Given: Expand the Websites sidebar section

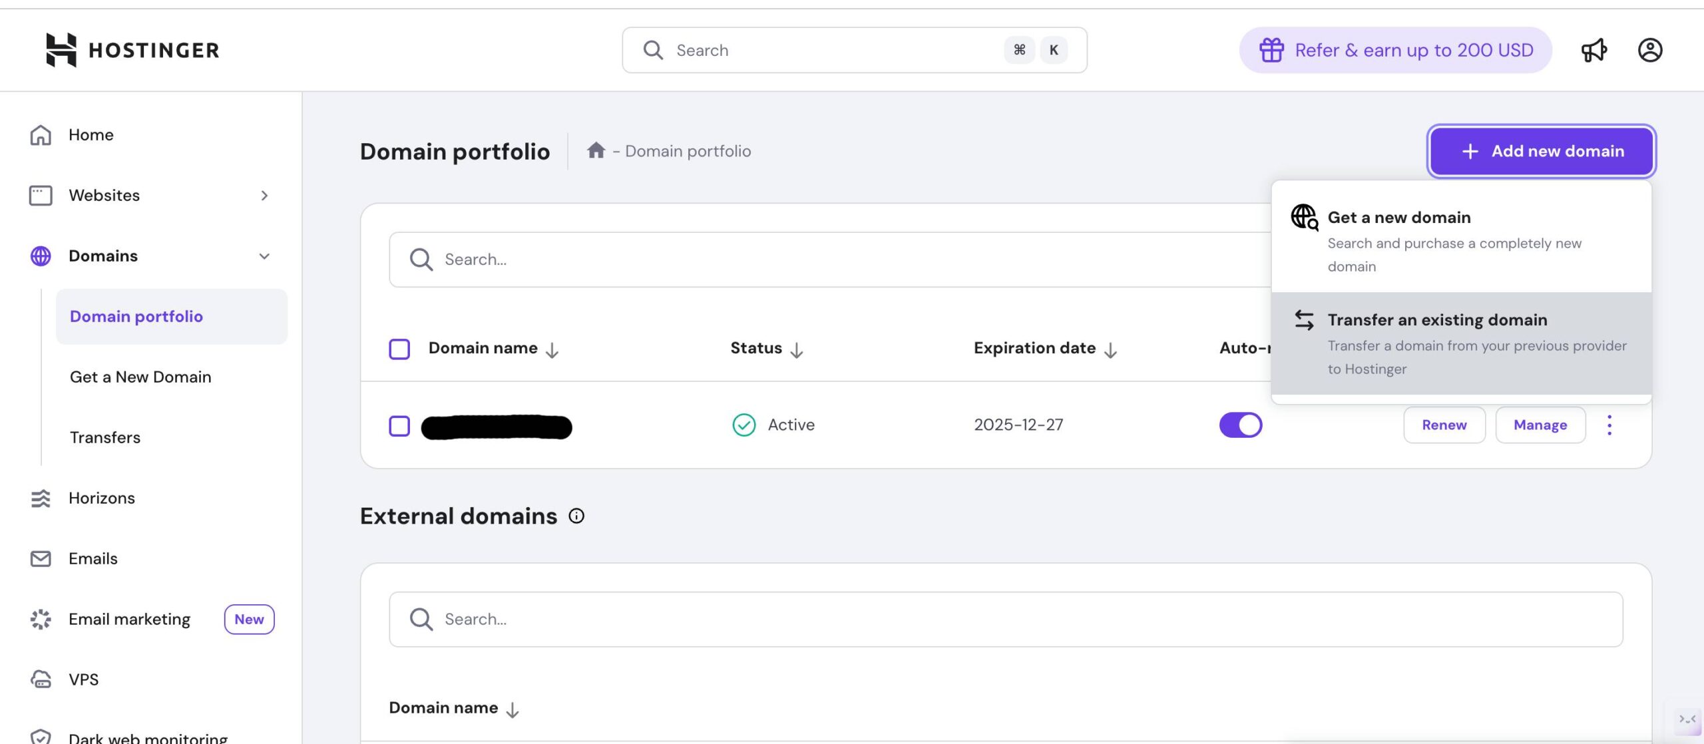Looking at the screenshot, I should click(x=264, y=195).
